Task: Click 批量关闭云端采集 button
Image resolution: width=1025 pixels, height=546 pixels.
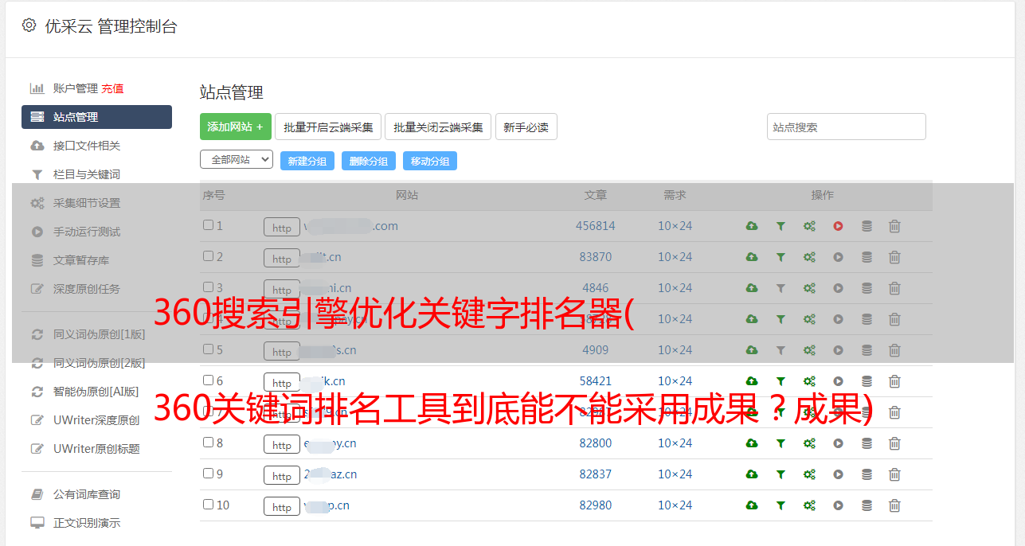Action: [438, 127]
